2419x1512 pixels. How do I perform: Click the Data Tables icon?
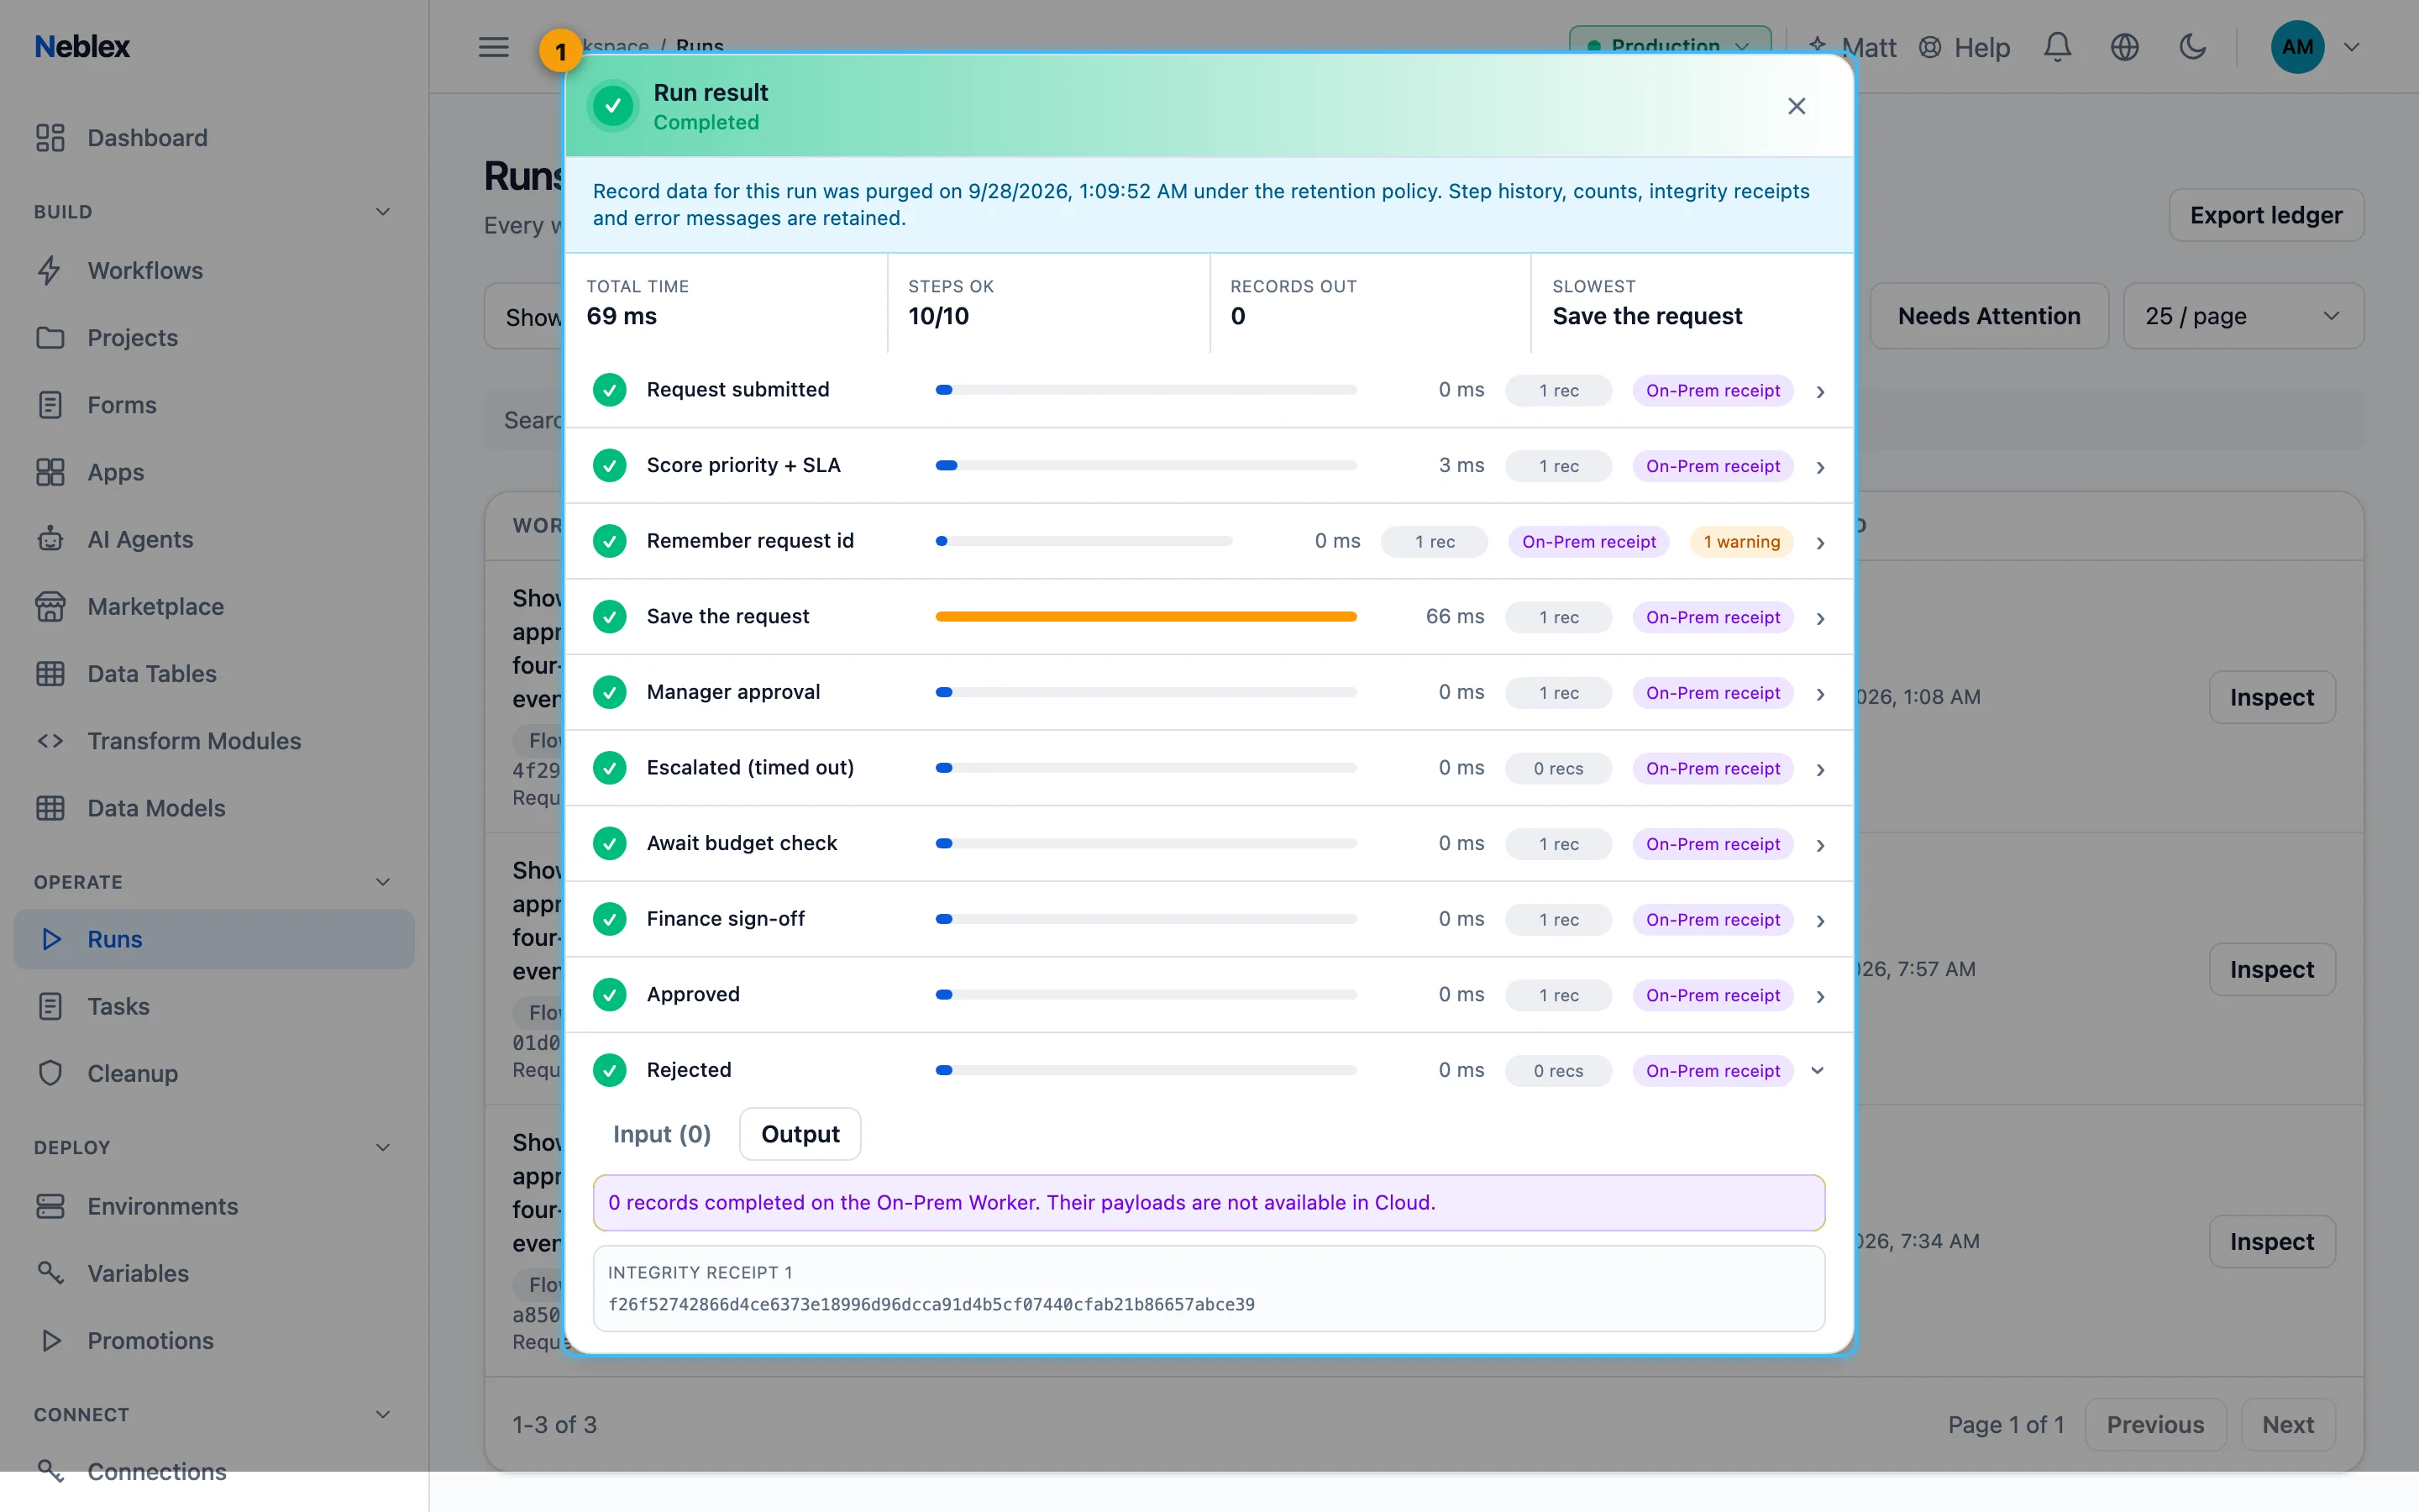[x=50, y=674]
